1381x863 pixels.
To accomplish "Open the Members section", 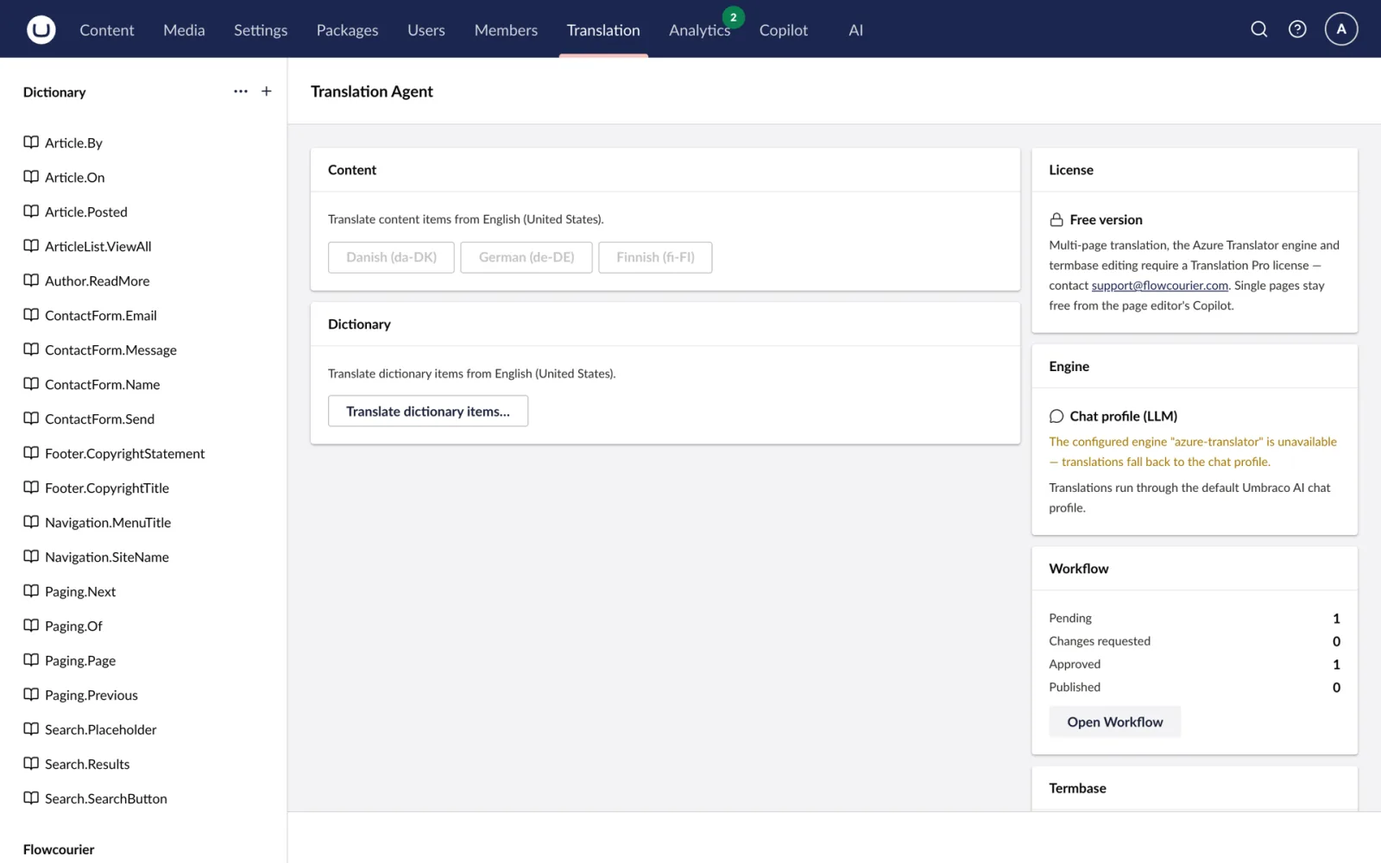I will click(x=506, y=30).
